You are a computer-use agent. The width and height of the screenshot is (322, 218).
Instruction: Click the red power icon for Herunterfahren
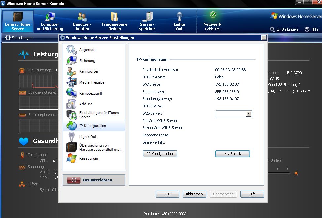74,180
